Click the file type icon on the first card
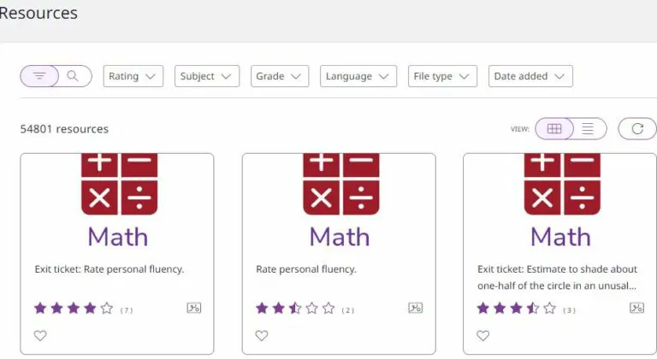 [x=194, y=308]
